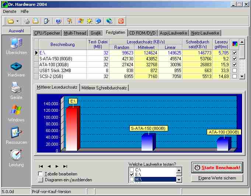The width and height of the screenshot is (251, 196).
Task: Enable Tabelle bearbeiten checkbox
Action: [x=41, y=174]
